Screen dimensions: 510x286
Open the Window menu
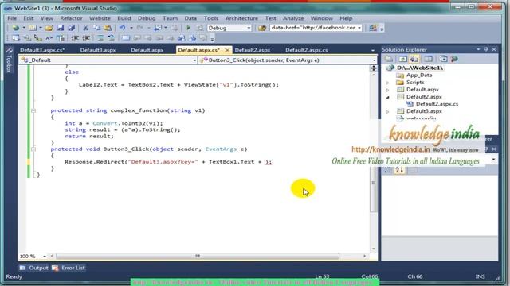pos(321,18)
